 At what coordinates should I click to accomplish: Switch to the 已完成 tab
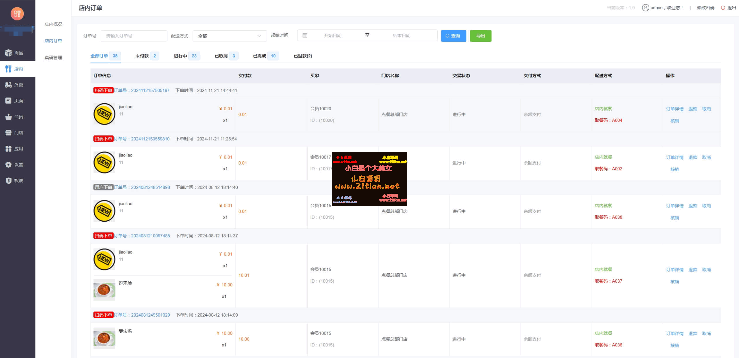(266, 56)
